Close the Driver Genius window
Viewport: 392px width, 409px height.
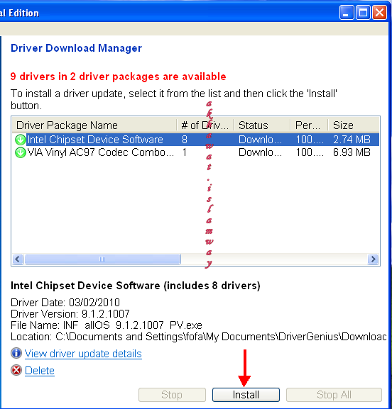coord(379,13)
